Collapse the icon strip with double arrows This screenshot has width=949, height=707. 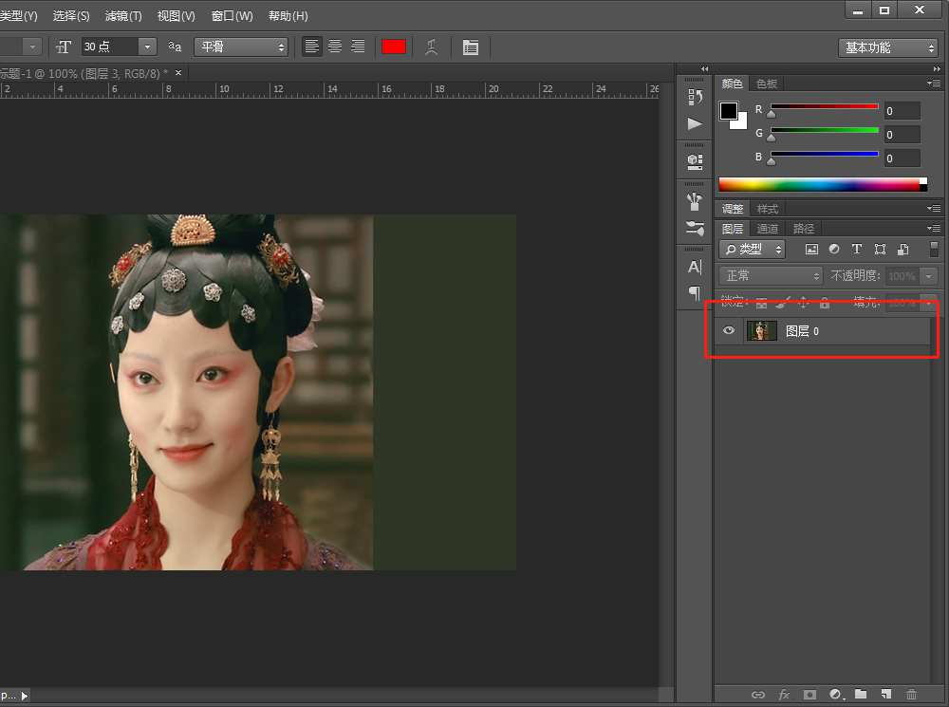coord(704,69)
